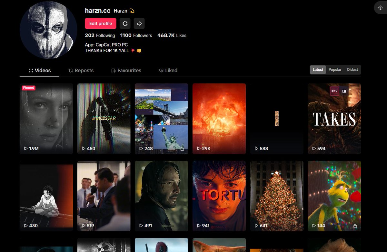Screen dimensions: 387x252
Task: Open the video with 491 views
Action: point(162,196)
